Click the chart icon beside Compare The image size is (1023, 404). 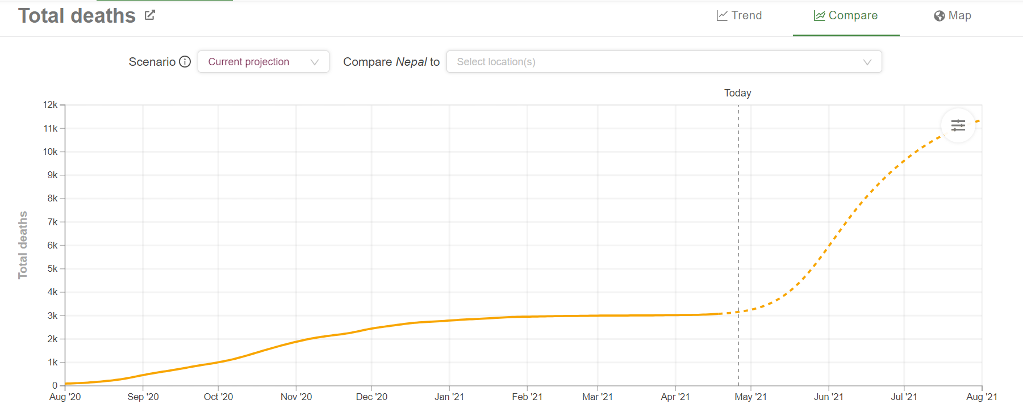(x=819, y=16)
